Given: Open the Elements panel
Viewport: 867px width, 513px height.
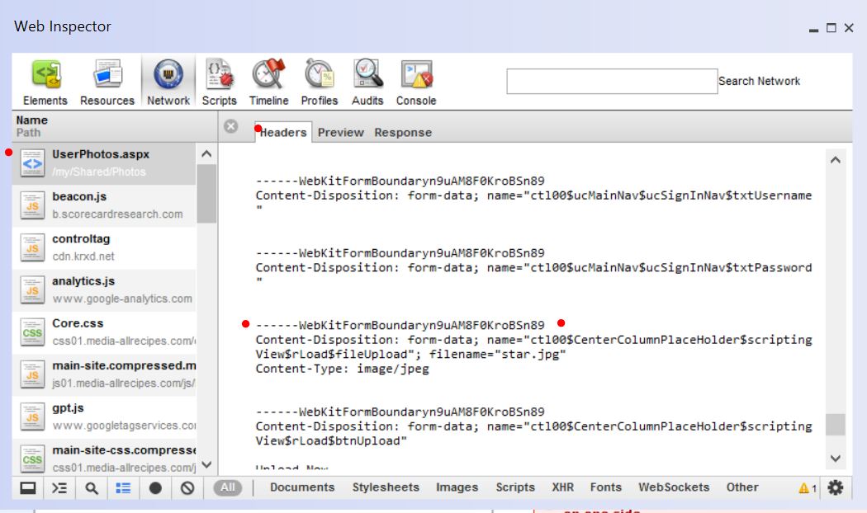Looking at the screenshot, I should click(45, 82).
